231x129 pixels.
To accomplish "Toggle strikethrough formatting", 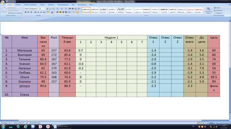I will click(36, 12).
